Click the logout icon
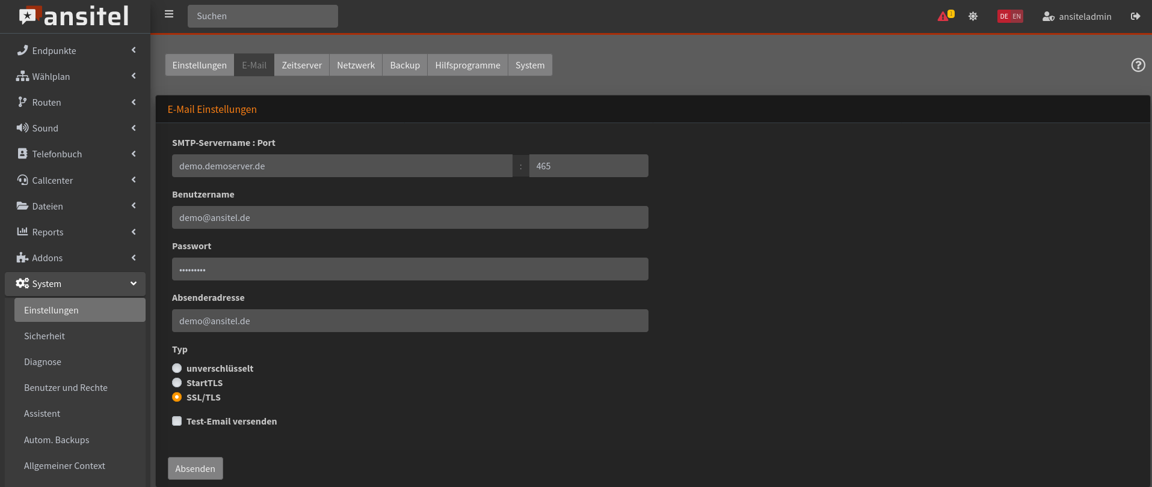 click(1135, 16)
